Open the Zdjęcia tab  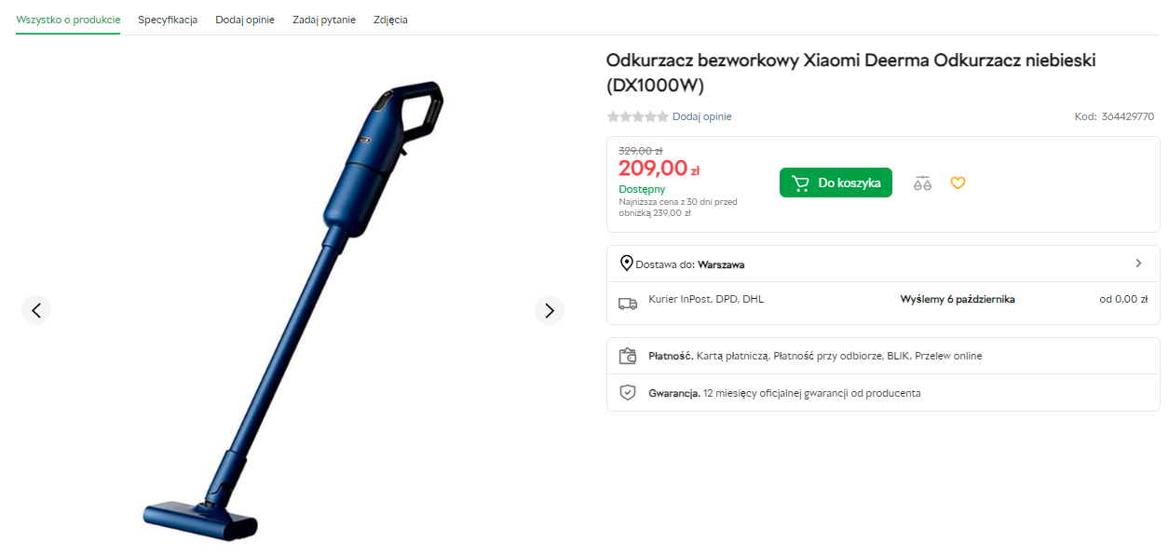pos(390,20)
